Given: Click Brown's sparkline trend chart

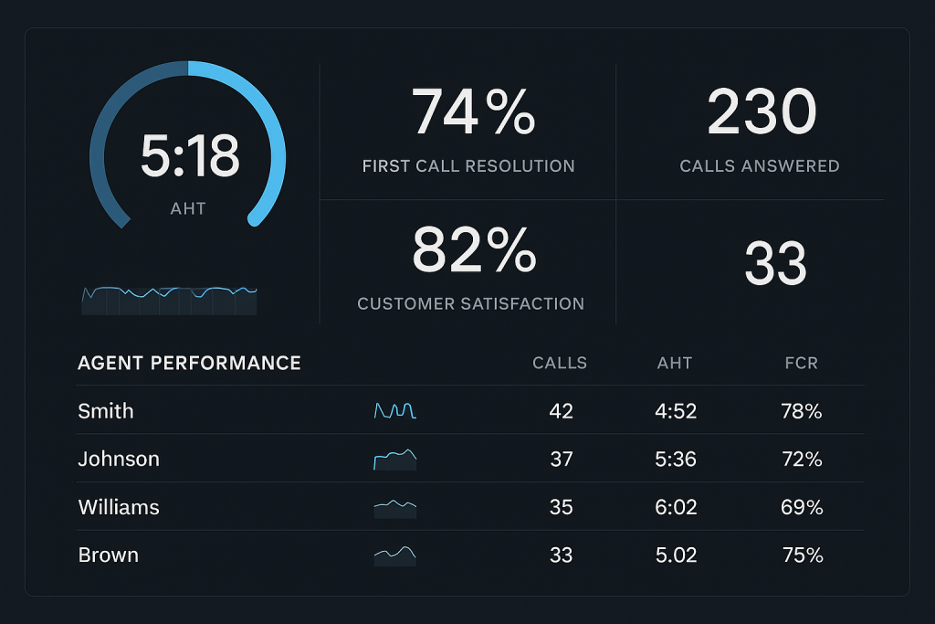Looking at the screenshot, I should pos(394,555).
